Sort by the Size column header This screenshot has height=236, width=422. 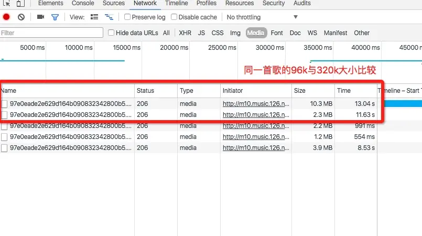coord(313,91)
